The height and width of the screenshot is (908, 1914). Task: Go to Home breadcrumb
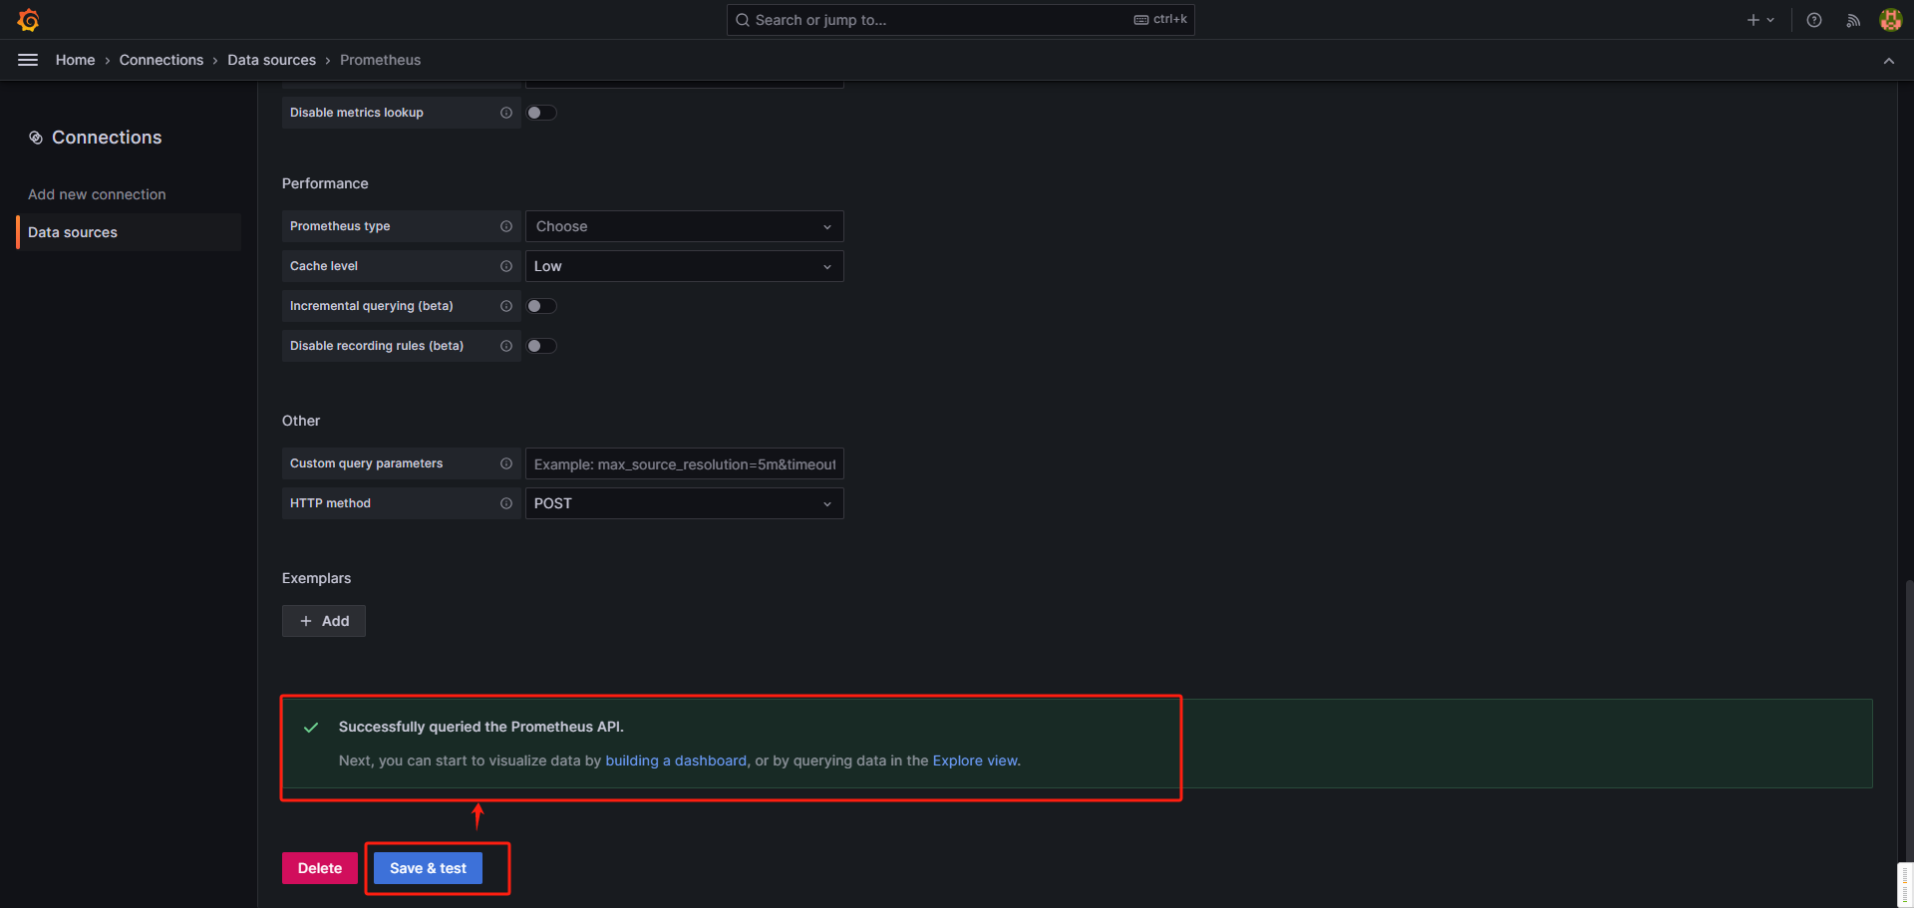click(x=76, y=60)
